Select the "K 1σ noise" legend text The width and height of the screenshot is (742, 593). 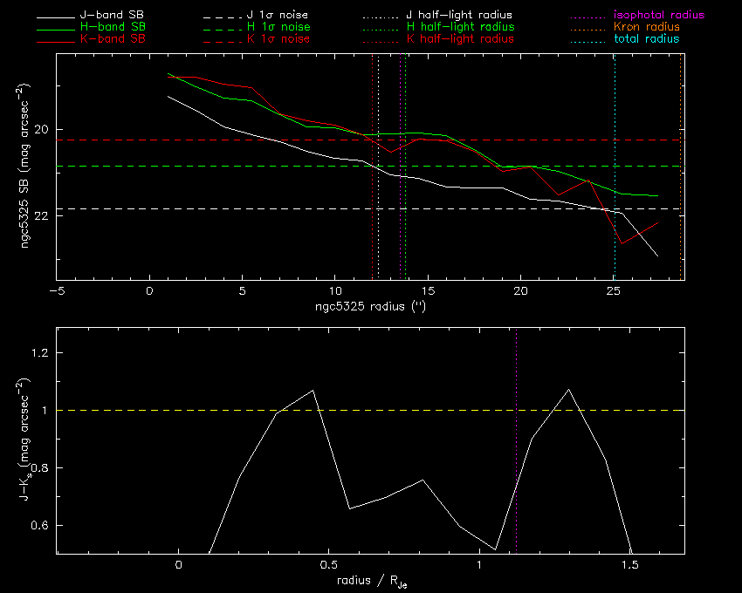click(x=278, y=38)
